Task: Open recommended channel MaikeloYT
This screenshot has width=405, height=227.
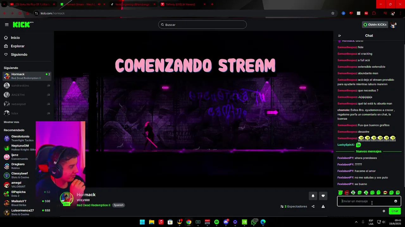Action: (27, 203)
